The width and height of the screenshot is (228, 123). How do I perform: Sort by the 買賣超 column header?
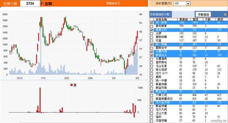click(184, 19)
